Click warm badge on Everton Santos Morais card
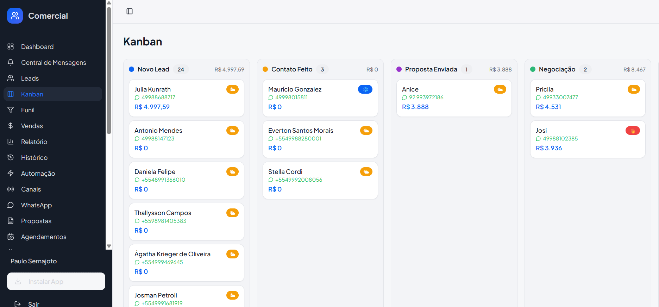 click(366, 131)
